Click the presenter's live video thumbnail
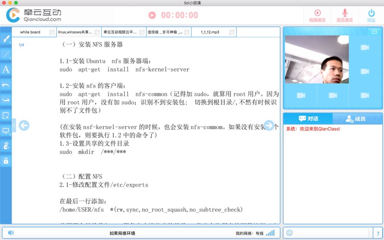Screen dimensions: 384x240 coord(317,60)
